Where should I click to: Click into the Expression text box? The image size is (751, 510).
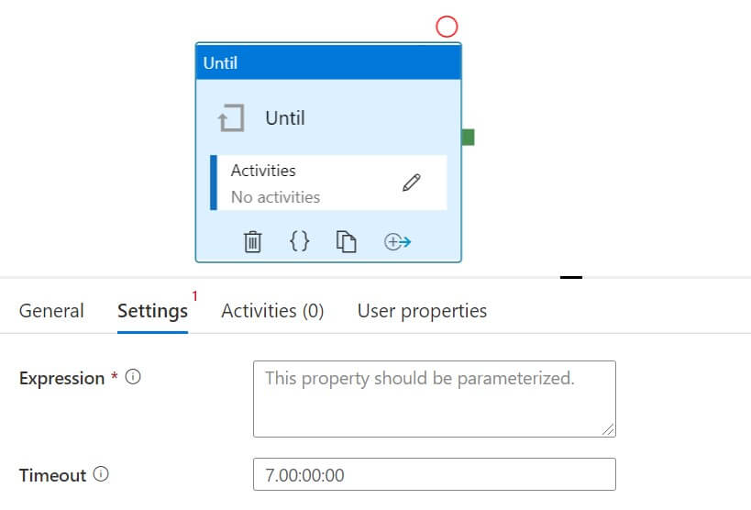(x=434, y=398)
